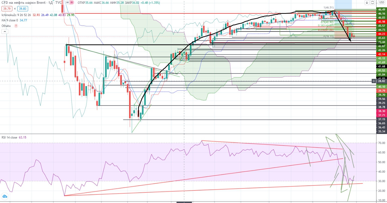Open the CFD Brent symbol title
The image size is (387, 203).
pyautogui.click(x=24, y=3)
